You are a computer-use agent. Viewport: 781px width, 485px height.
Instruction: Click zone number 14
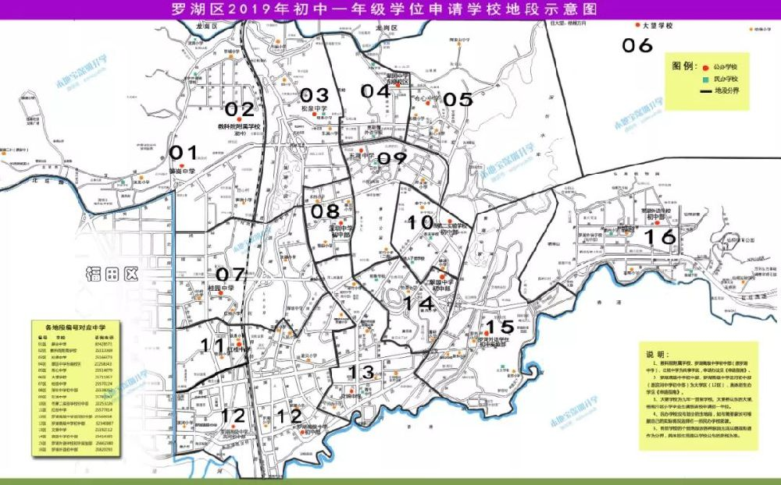419,303
